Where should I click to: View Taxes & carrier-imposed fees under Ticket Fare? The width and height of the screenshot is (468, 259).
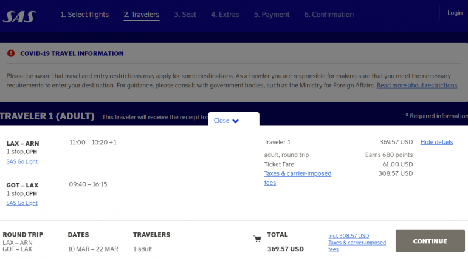point(297,178)
